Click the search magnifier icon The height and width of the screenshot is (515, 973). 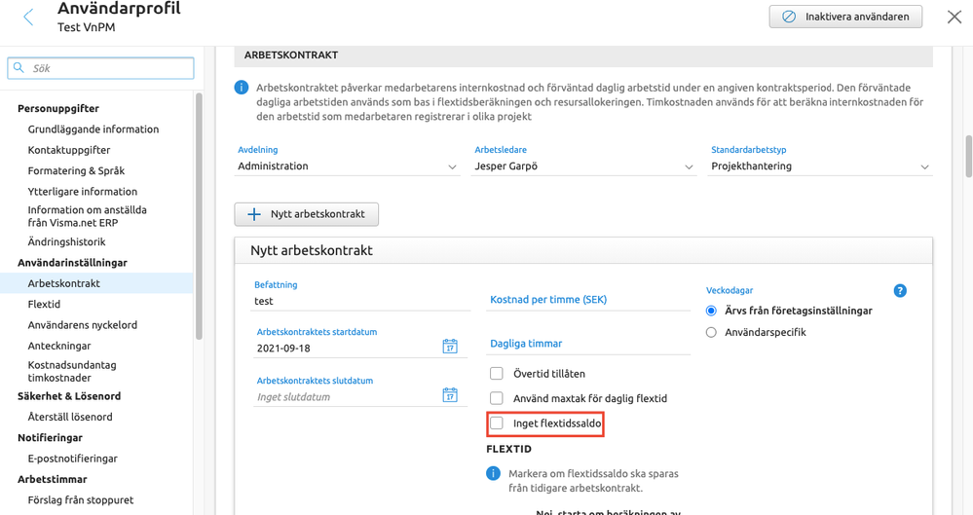[x=19, y=67]
